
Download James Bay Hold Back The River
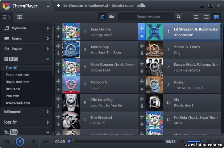click(x=58, y=53)
